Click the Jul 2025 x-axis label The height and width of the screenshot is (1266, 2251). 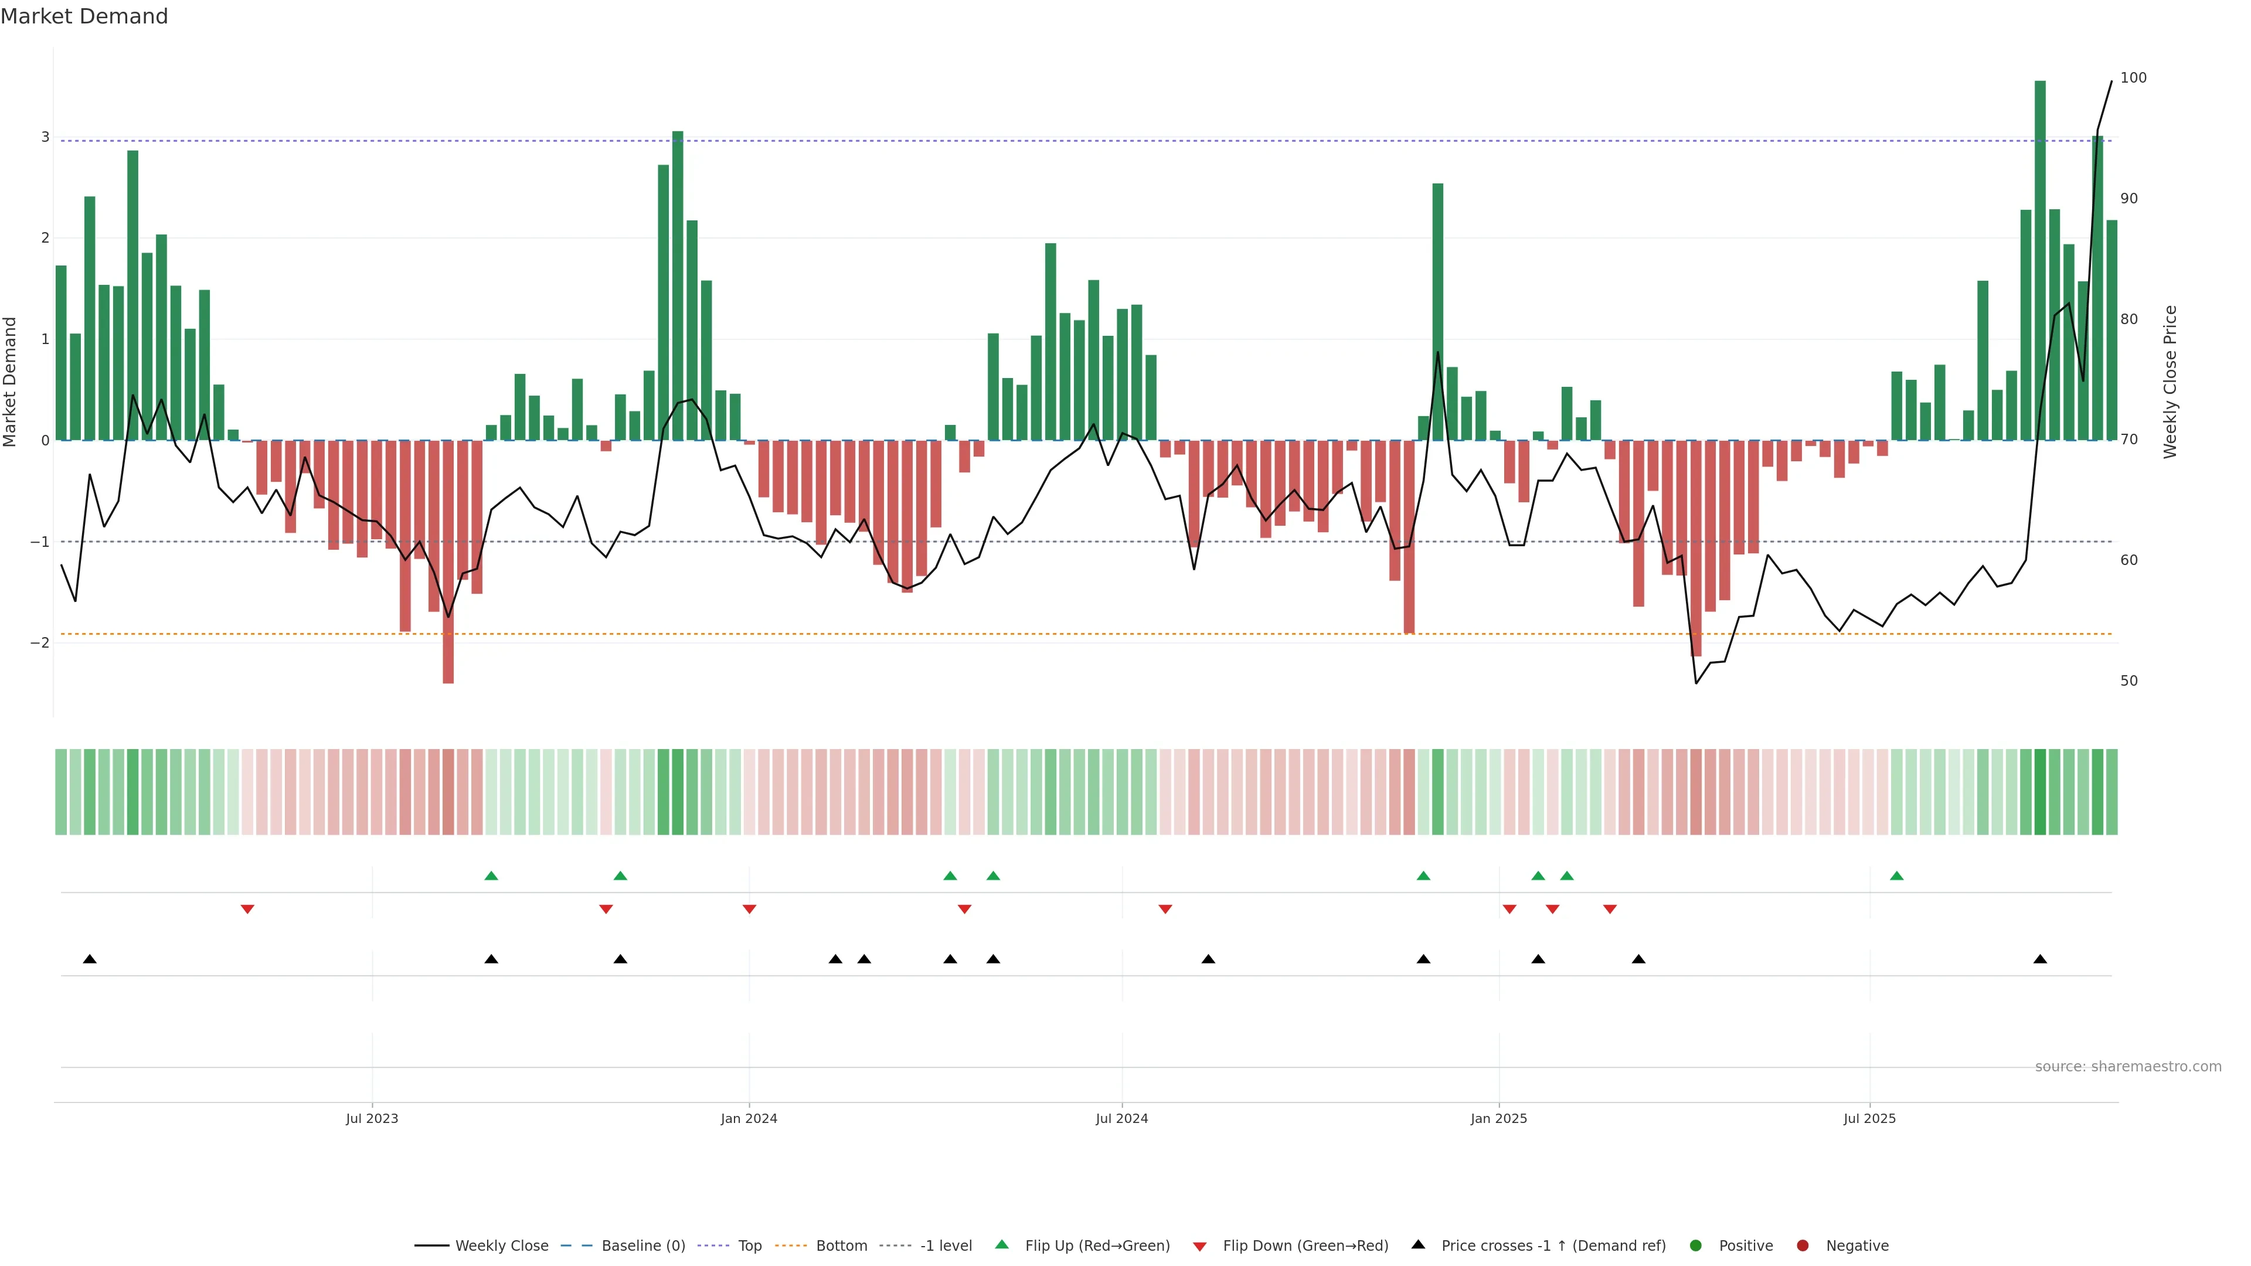1869,1118
